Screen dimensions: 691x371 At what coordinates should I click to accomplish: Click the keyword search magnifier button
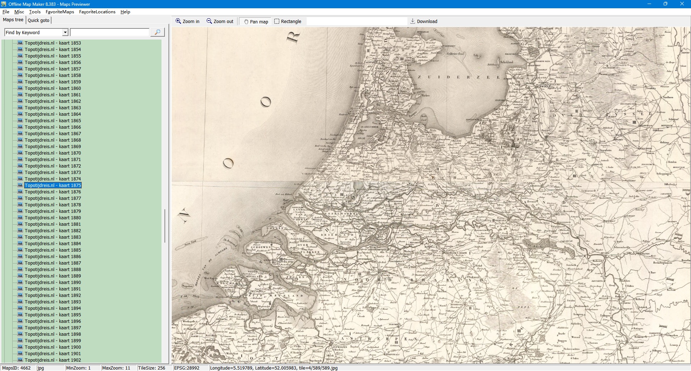click(x=157, y=32)
